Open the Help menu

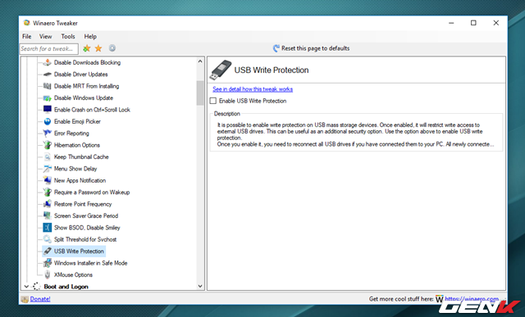[x=90, y=36]
